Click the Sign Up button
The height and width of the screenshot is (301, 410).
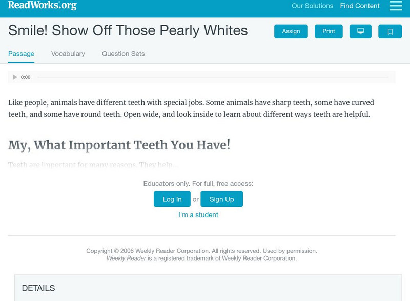(221, 199)
